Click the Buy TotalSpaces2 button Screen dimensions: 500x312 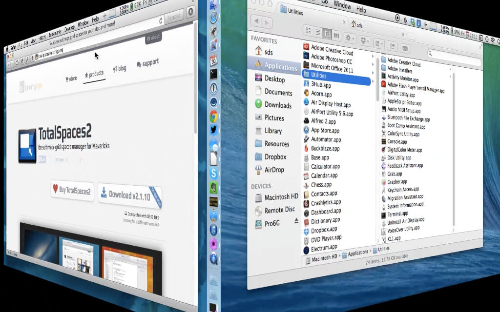pos(72,190)
